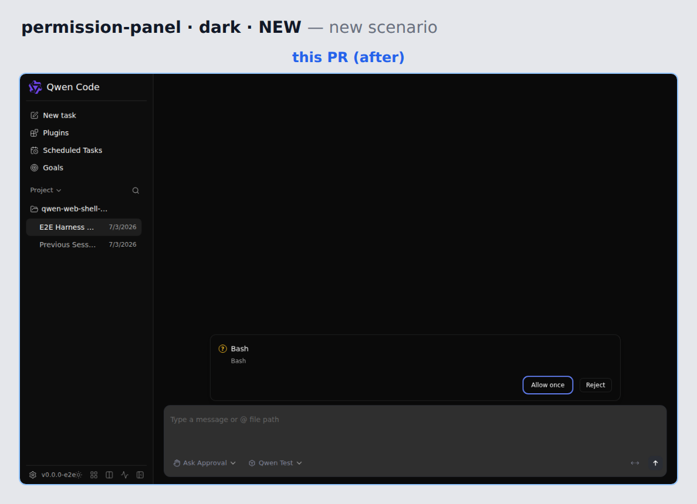Open the Ask Approval mode dropdown
The height and width of the screenshot is (504, 697).
(x=205, y=463)
